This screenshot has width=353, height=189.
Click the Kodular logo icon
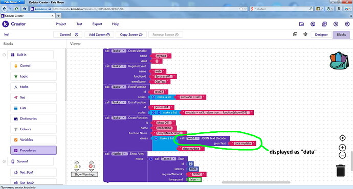click(x=6, y=24)
